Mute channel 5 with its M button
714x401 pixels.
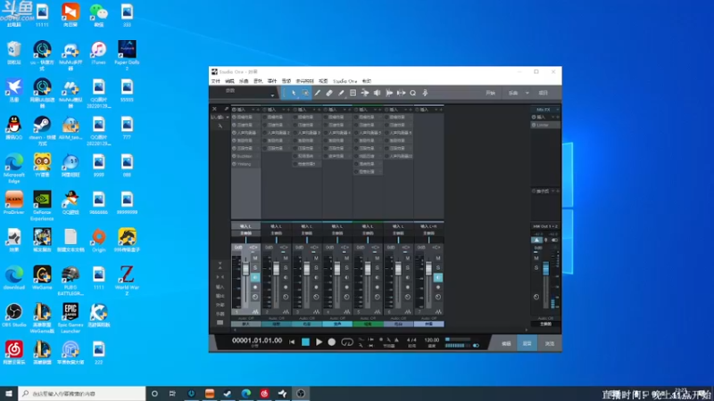pos(377,258)
